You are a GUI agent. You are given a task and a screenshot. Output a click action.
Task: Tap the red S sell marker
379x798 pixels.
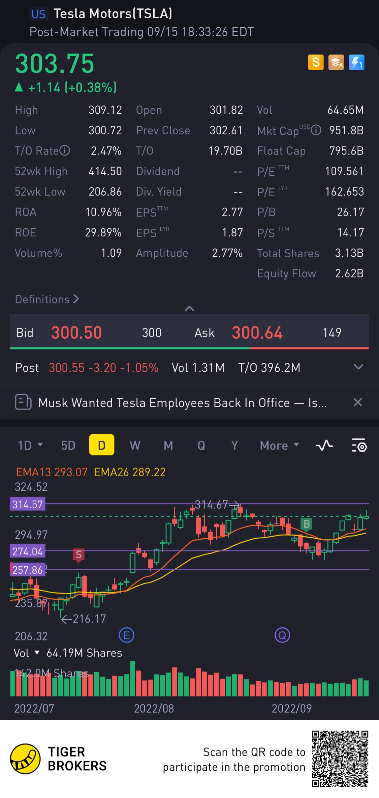point(78,555)
